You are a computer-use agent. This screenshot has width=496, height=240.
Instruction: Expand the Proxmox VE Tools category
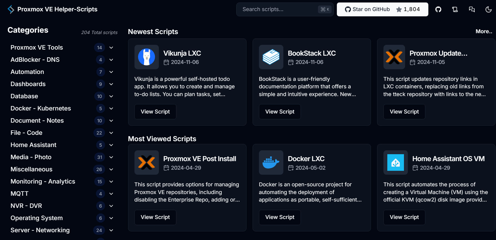click(111, 48)
